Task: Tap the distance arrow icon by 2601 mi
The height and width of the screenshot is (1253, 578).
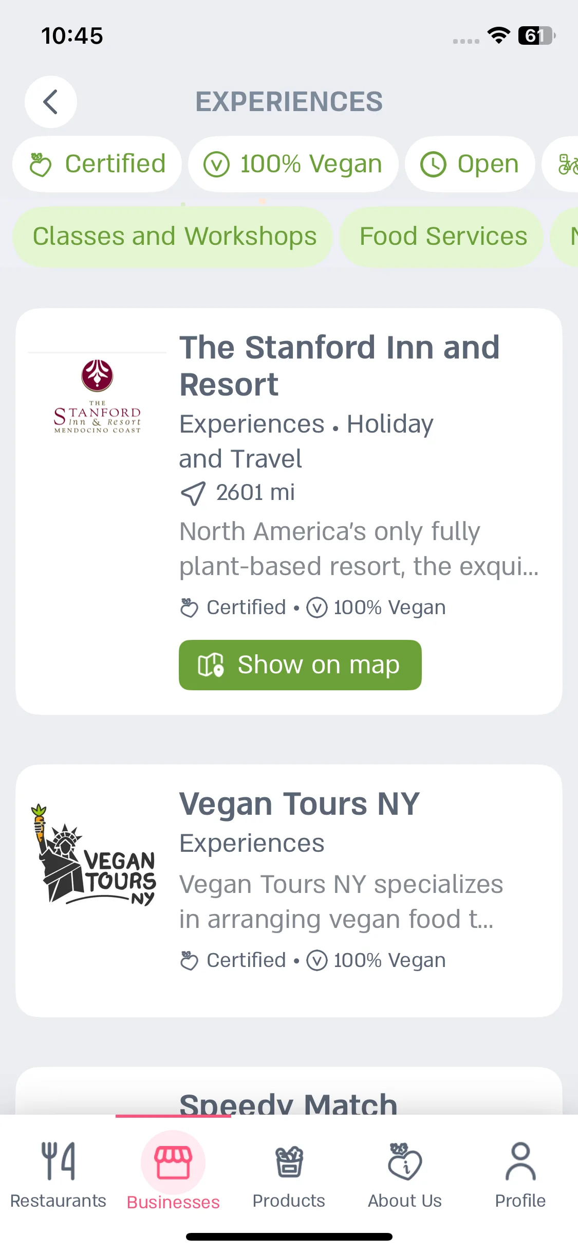Action: pyautogui.click(x=193, y=493)
